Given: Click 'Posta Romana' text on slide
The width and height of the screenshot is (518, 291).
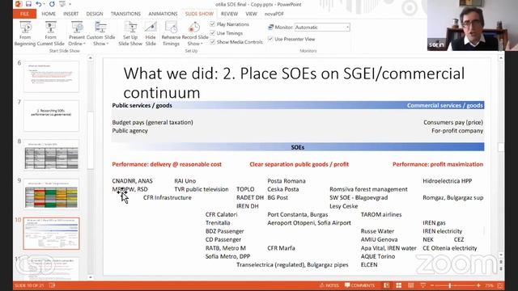Looking at the screenshot, I should [286, 181].
